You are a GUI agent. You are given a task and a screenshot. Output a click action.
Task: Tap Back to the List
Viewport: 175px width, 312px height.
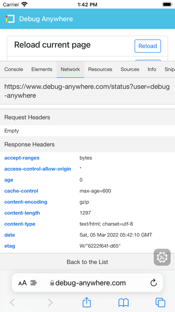pos(87,262)
